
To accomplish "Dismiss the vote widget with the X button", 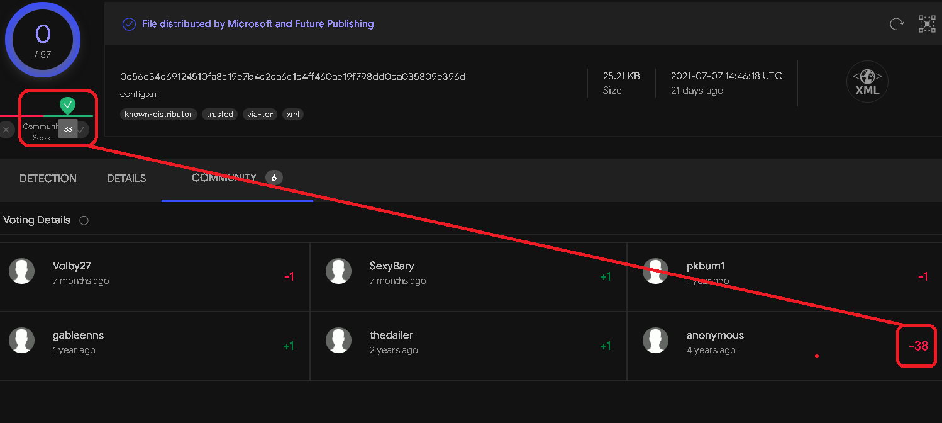I will click(6, 129).
